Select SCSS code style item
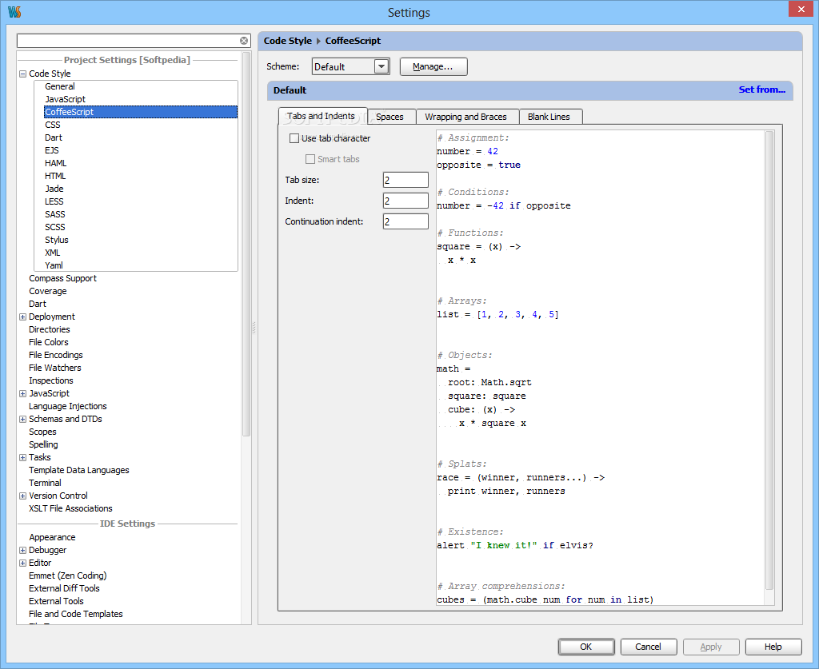819x669 pixels. (x=55, y=227)
